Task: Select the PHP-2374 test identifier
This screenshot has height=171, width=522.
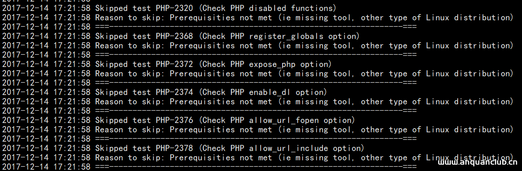Action: point(174,92)
